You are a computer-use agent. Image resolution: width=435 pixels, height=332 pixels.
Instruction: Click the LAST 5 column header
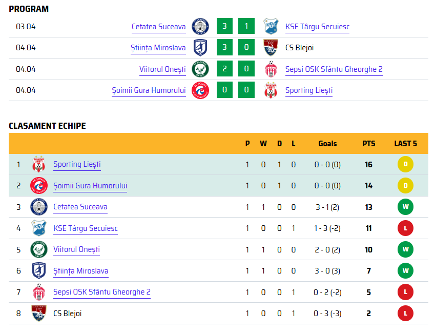click(x=405, y=144)
